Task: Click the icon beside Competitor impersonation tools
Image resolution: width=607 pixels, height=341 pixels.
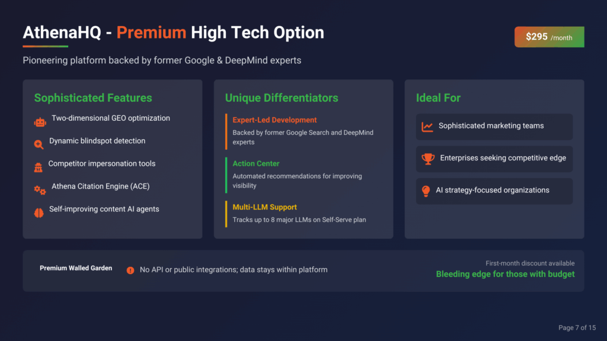Action: click(39, 167)
